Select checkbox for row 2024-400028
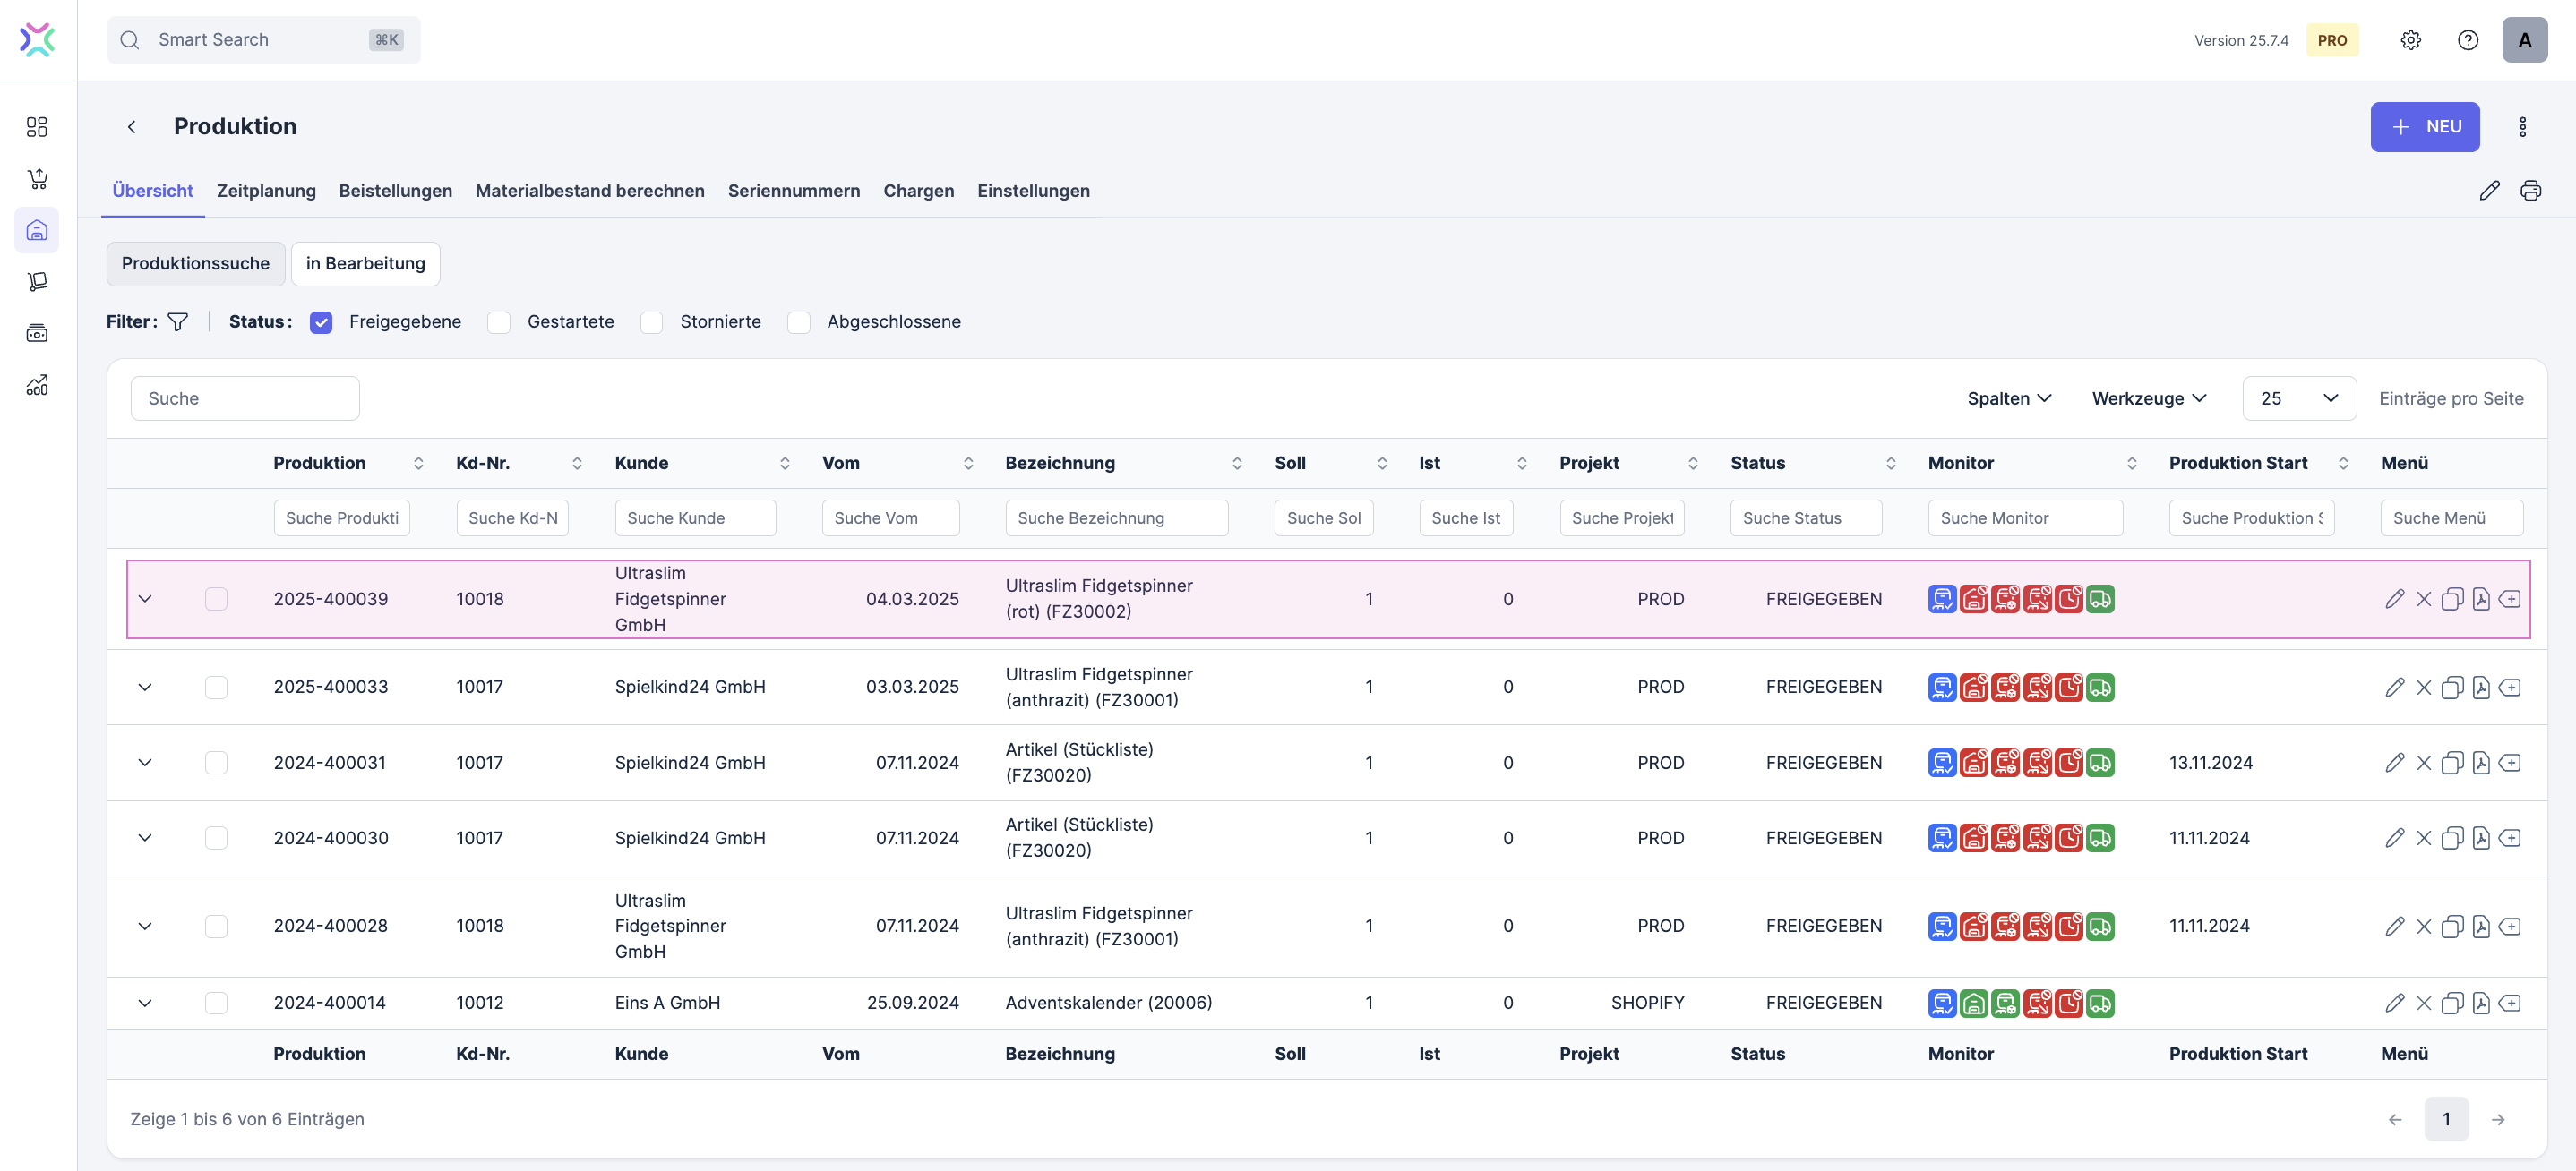 (x=216, y=927)
